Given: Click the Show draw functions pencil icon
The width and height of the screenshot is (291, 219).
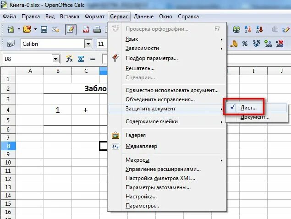Looking at the screenshot, I should click(x=286, y=29).
